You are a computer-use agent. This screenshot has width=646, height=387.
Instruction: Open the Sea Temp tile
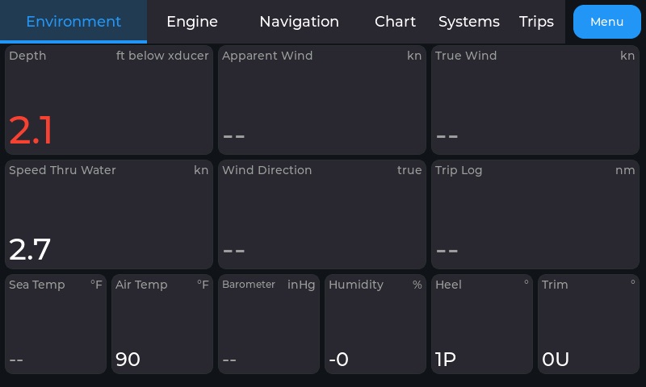tap(56, 324)
